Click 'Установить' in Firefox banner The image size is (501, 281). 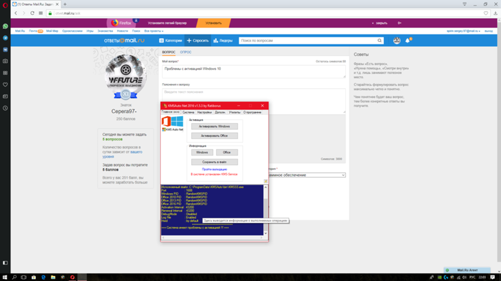coord(213,23)
